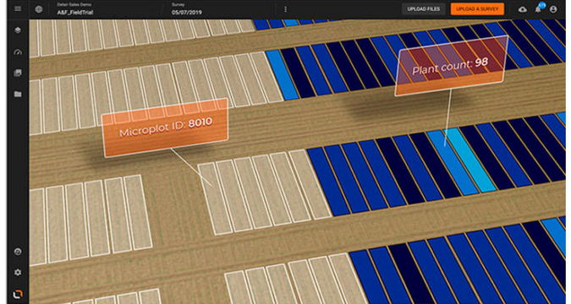Viewport: 571px width, 304px height.
Task: Open the user account icon
Action: coord(553,9)
